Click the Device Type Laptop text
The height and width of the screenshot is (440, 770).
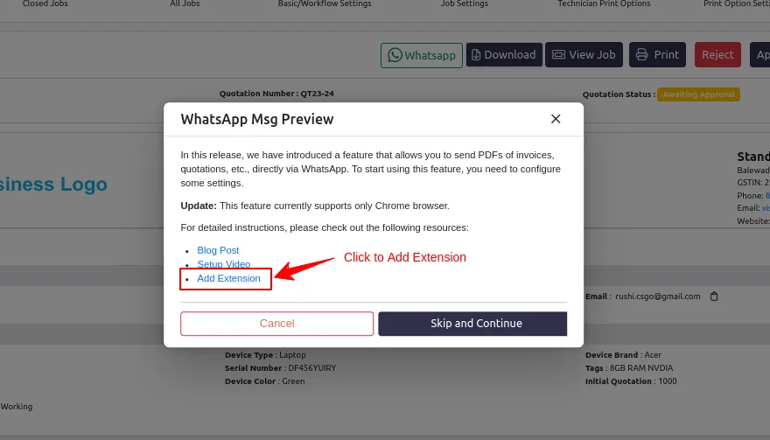265,354
